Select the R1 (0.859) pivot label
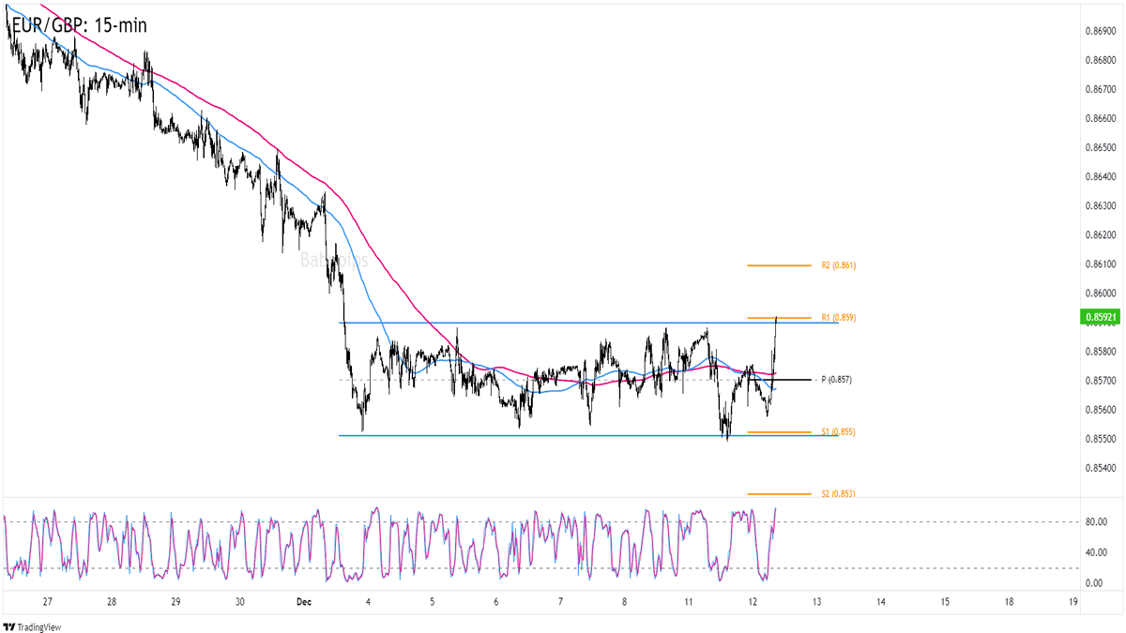Screen dimensions: 1126x633 pyautogui.click(x=838, y=318)
